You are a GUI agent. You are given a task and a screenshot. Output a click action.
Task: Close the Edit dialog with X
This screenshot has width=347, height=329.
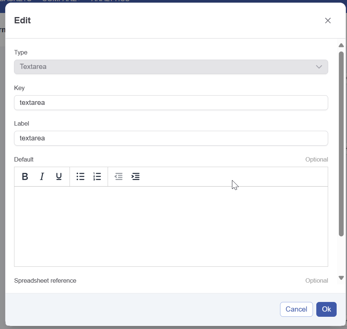coord(327,21)
